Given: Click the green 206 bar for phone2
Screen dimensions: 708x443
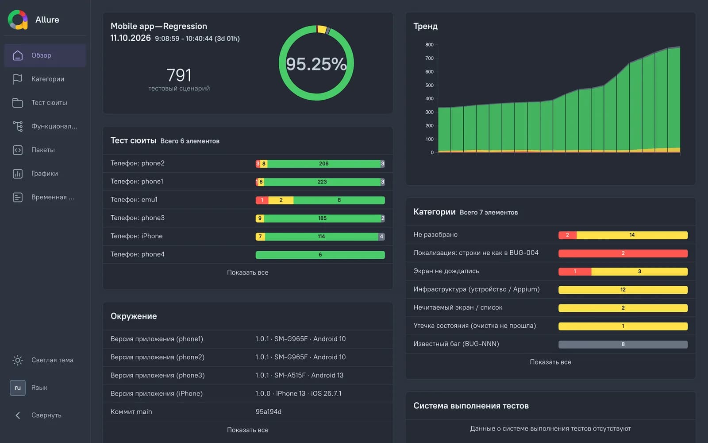Looking at the screenshot, I should click(x=324, y=163).
